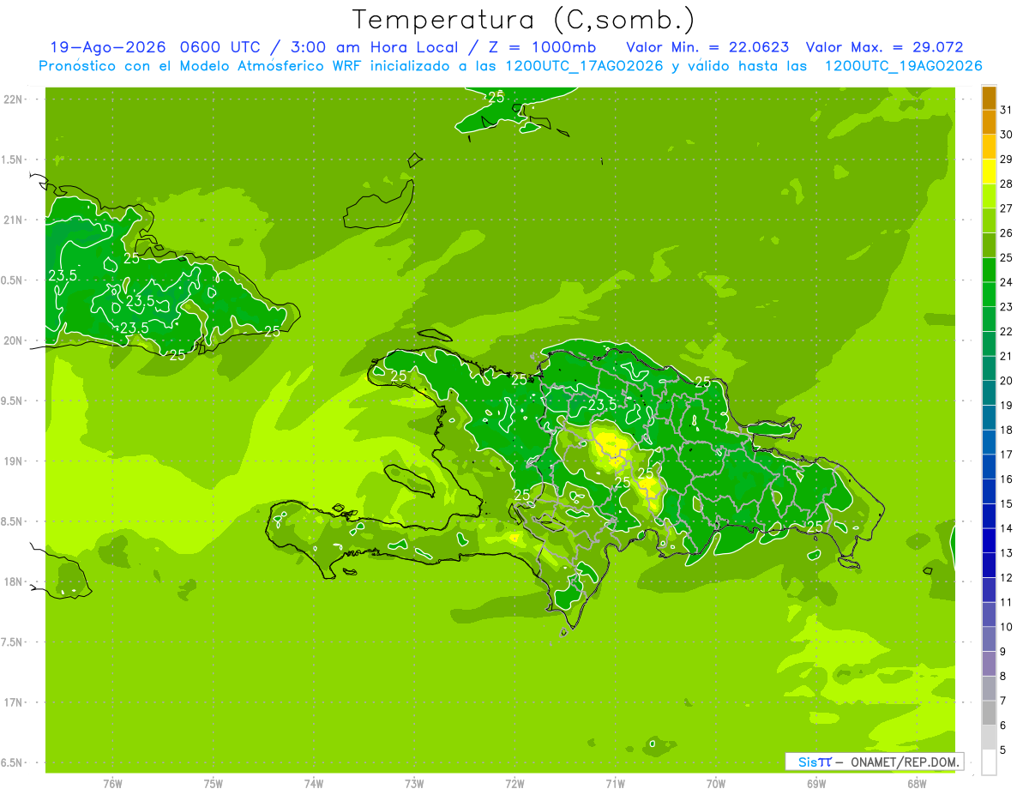Click the teal legend swatch between 19 and 20
This screenshot has height=795, width=1029.
click(x=989, y=394)
